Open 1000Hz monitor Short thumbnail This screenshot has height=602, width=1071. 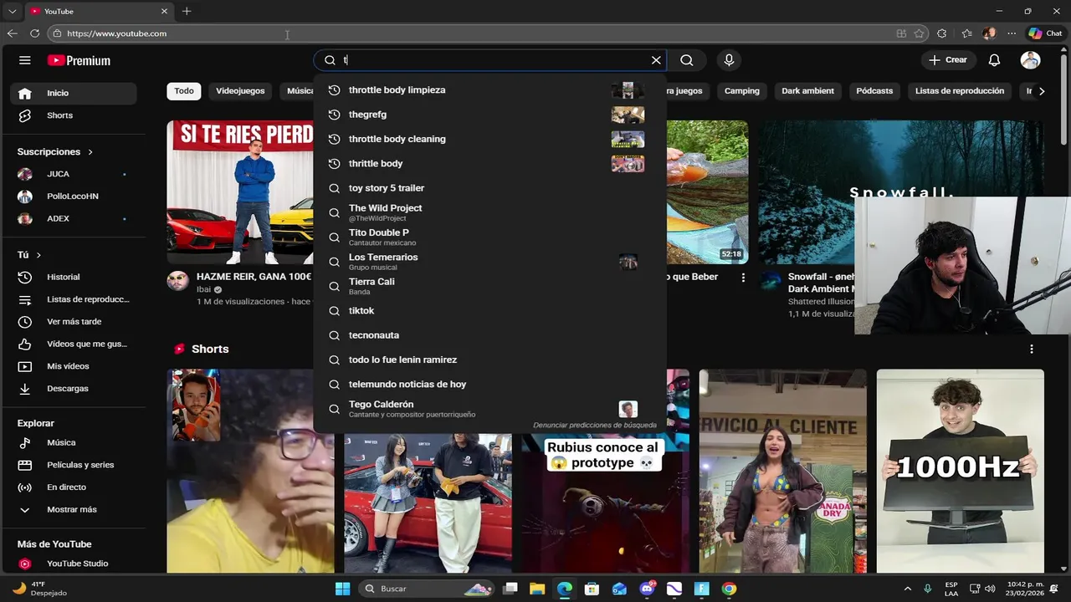tap(960, 472)
